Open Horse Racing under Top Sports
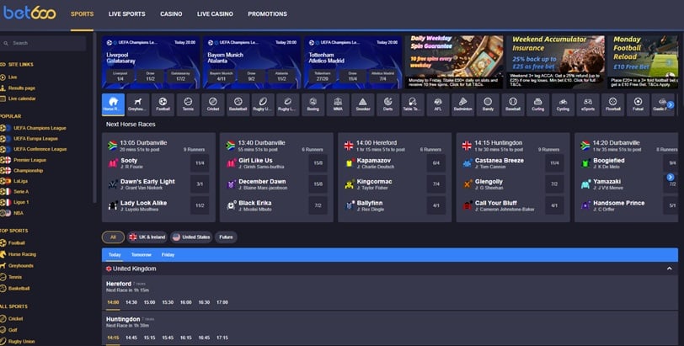This screenshot has width=684, height=346. coord(22,254)
